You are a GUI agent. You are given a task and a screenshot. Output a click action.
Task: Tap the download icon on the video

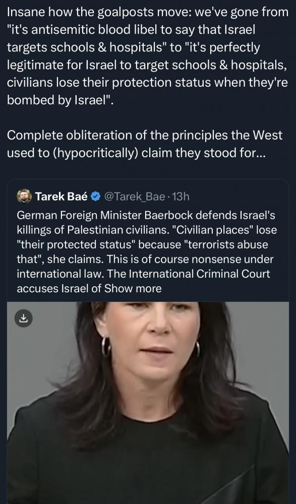point(24,318)
